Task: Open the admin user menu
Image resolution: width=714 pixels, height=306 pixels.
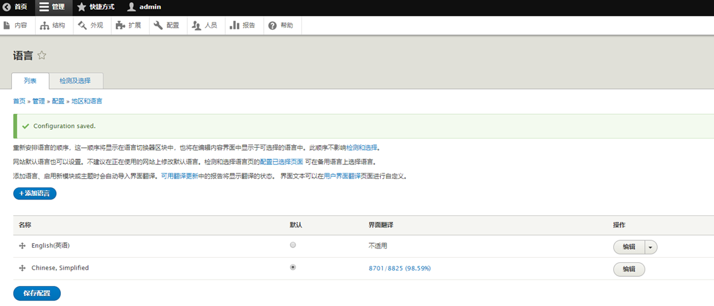Action: [x=144, y=7]
